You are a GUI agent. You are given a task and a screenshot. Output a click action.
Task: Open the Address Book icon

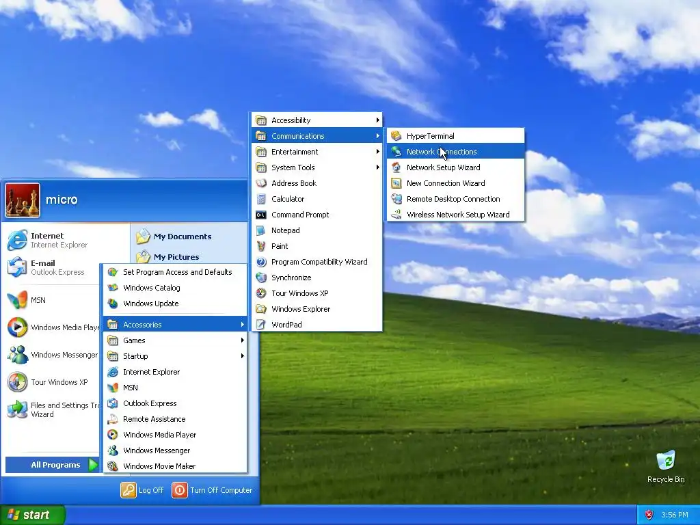tap(261, 183)
